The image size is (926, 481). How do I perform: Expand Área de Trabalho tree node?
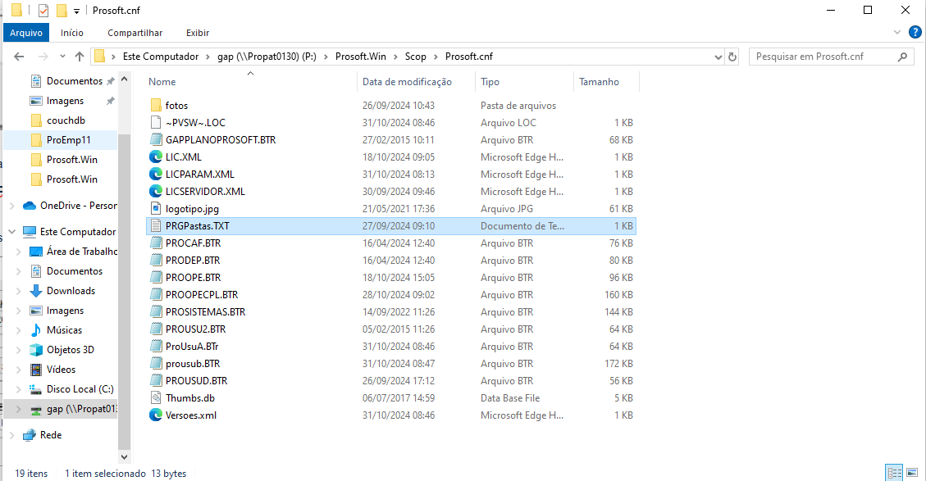coord(18,252)
